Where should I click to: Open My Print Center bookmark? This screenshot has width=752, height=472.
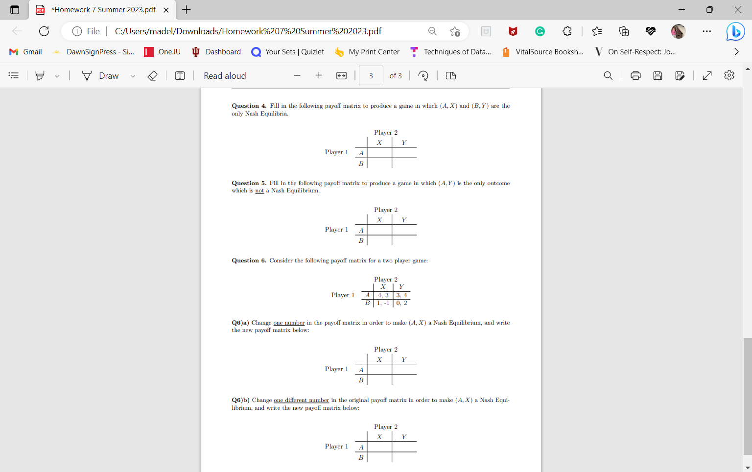[x=367, y=52]
